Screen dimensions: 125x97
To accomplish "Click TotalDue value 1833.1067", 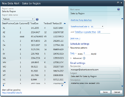I will (35, 45).
